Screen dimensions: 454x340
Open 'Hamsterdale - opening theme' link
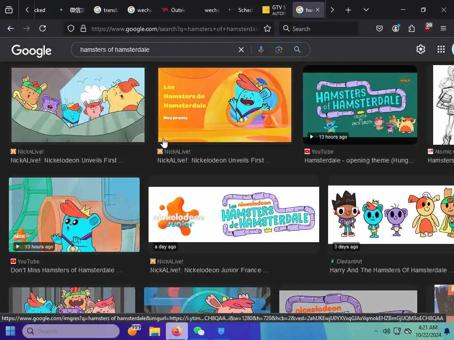359,160
